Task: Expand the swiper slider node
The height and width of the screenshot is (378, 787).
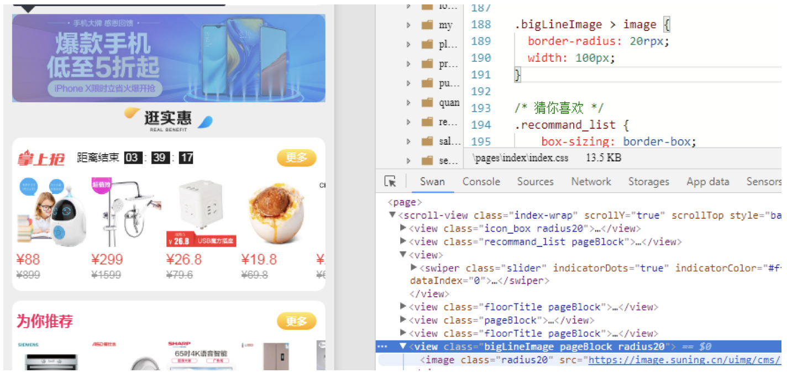Action: point(413,267)
